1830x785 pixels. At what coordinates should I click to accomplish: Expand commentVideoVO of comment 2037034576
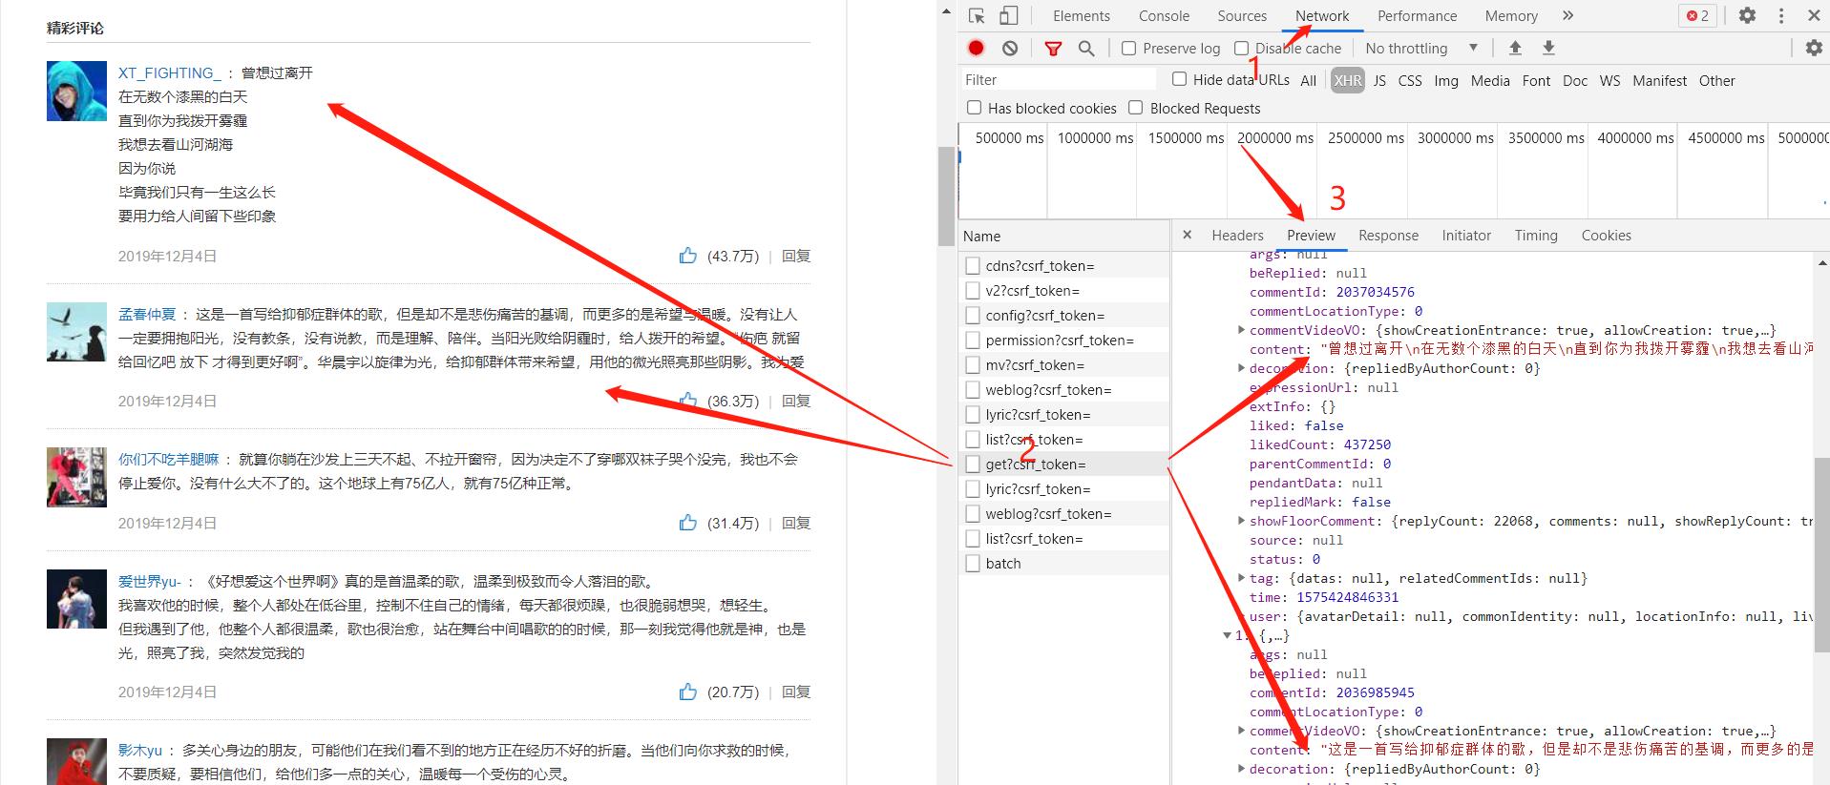1241,330
